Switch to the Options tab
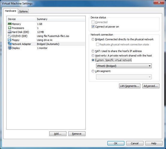 [23, 11]
